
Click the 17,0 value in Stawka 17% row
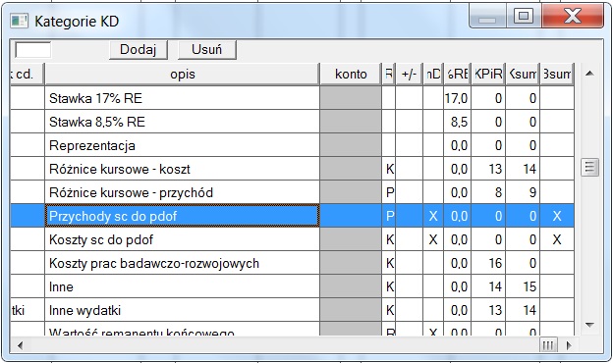pyautogui.click(x=458, y=98)
